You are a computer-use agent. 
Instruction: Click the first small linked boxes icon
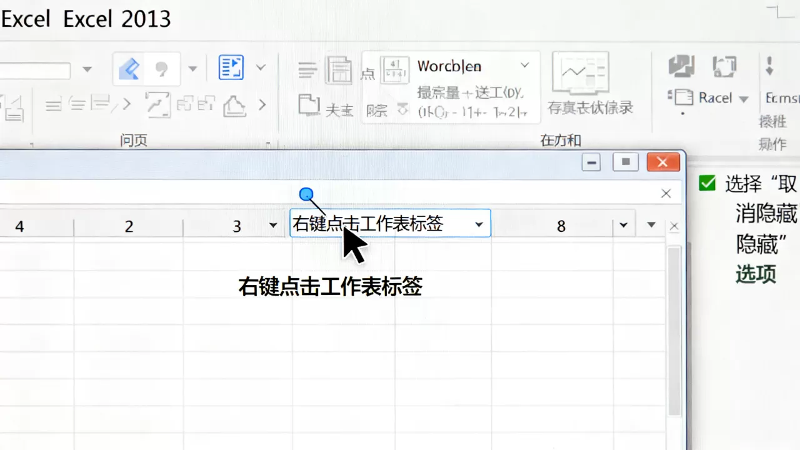185,104
